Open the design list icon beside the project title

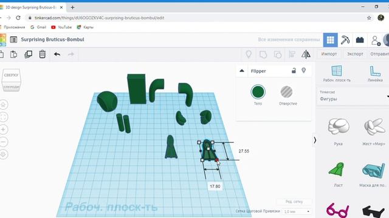pyautogui.click(x=13, y=39)
